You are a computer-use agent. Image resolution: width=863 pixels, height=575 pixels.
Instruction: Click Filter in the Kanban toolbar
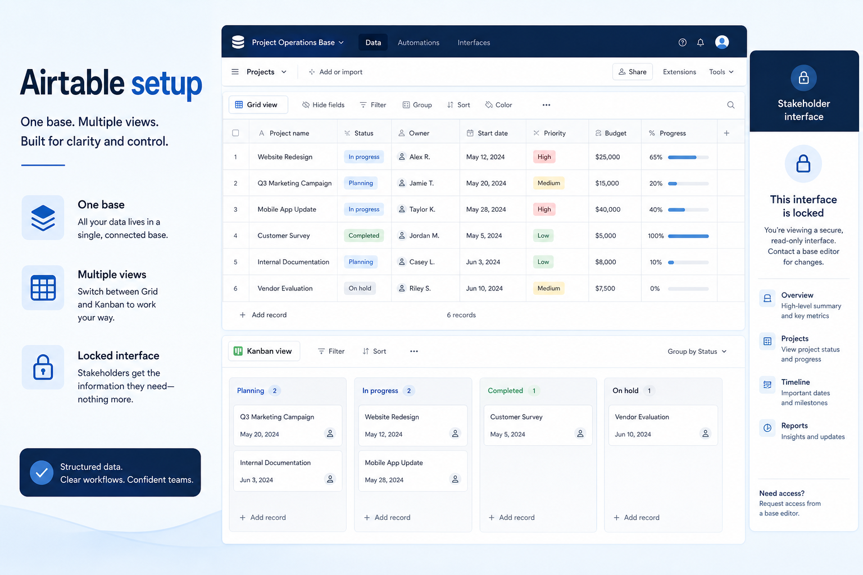(x=331, y=352)
